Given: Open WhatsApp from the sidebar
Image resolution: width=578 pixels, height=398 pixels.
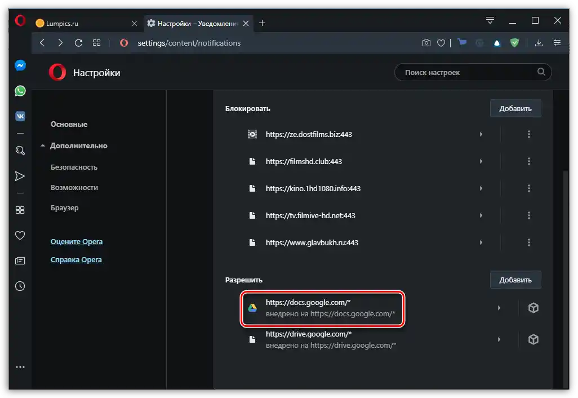Looking at the screenshot, I should point(20,91).
